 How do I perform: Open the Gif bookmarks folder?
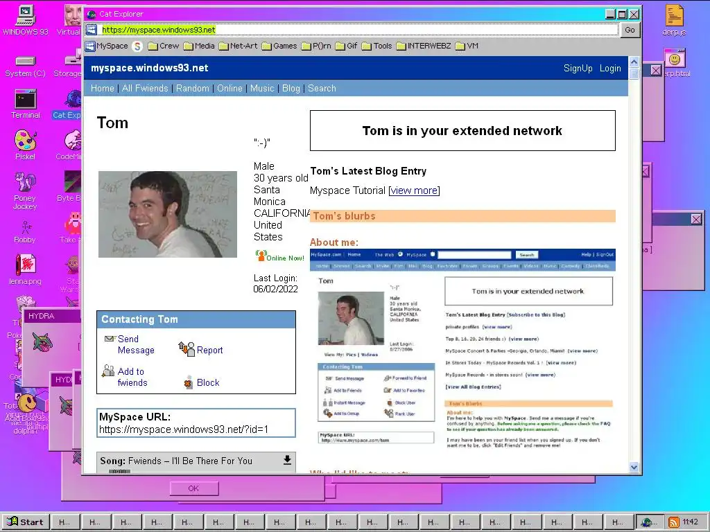tap(347, 46)
